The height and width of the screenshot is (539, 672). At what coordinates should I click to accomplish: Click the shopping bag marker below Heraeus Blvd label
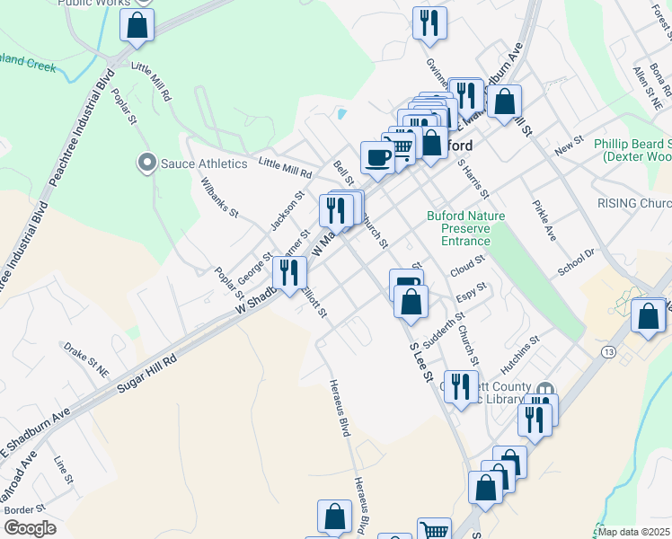(335, 517)
